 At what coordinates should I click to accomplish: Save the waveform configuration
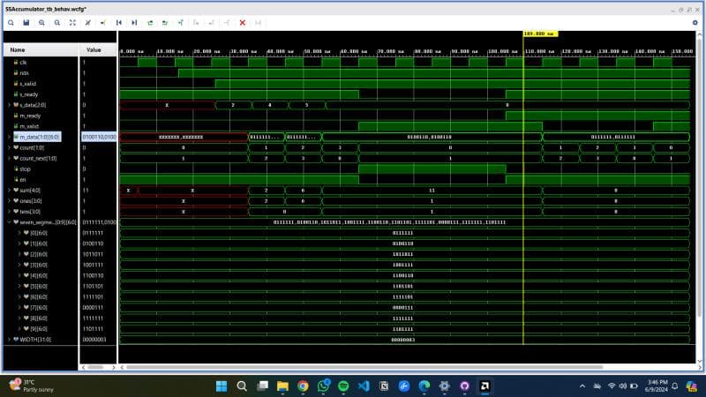coord(26,23)
